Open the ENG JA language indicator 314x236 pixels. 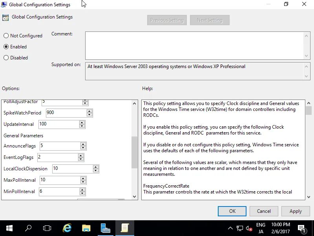coord(261,228)
